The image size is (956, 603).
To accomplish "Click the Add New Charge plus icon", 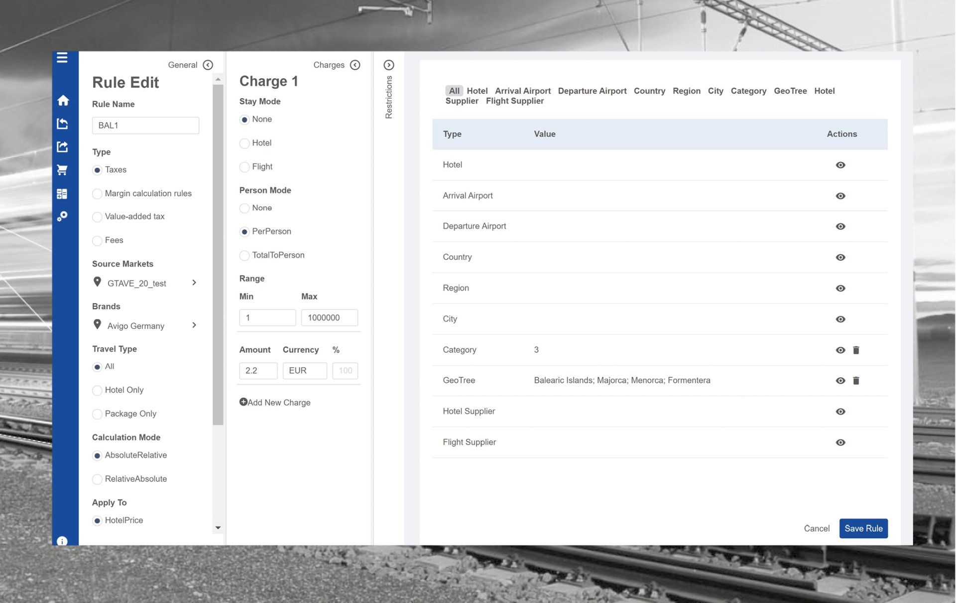I will tap(243, 402).
